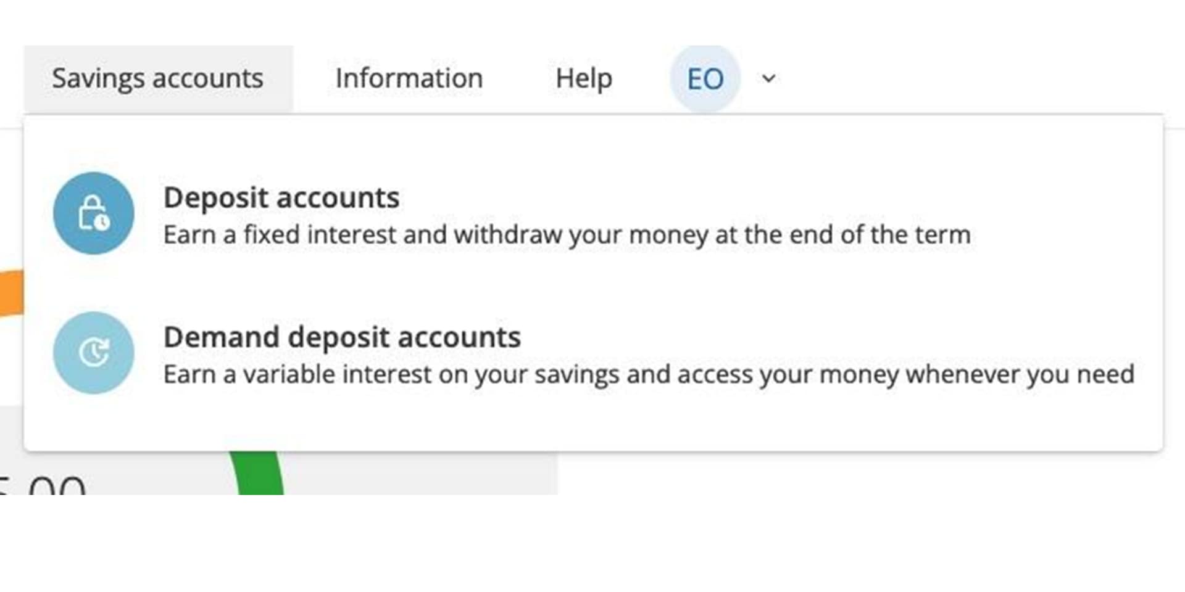
Task: Open the EO user avatar
Action: (705, 78)
